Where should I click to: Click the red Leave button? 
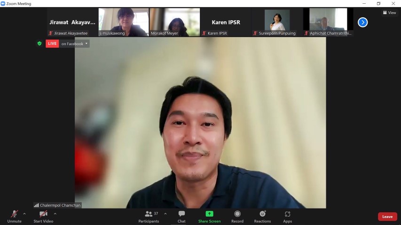coord(387,217)
